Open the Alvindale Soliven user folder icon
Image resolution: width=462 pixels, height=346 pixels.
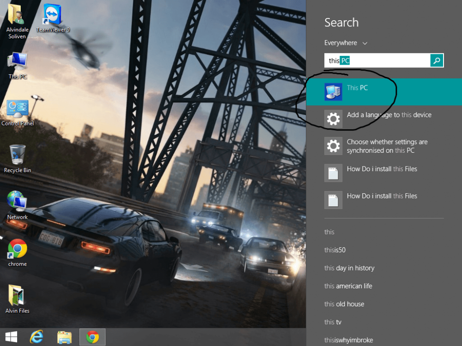[17, 15]
